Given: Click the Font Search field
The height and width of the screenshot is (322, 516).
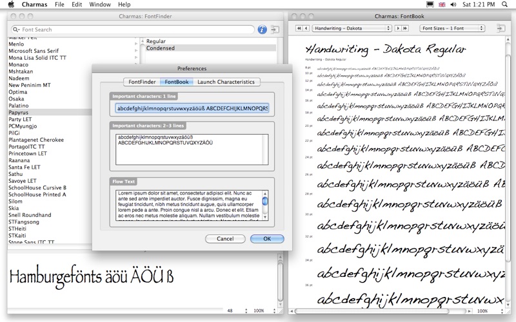Looking at the screenshot, I should pyautogui.click(x=133, y=30).
